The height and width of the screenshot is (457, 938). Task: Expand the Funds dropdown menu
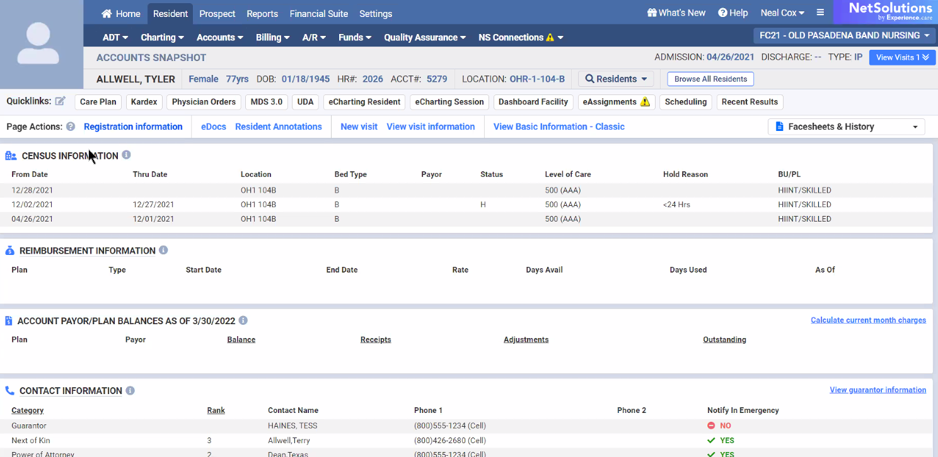click(355, 37)
